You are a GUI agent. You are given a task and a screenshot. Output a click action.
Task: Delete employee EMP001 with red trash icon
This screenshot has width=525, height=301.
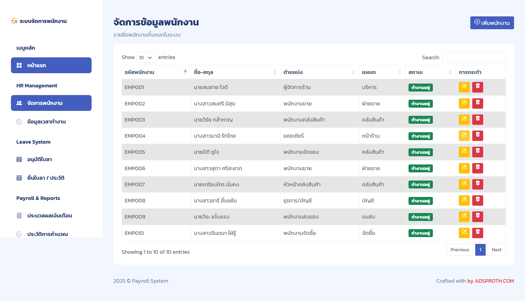[x=477, y=87]
